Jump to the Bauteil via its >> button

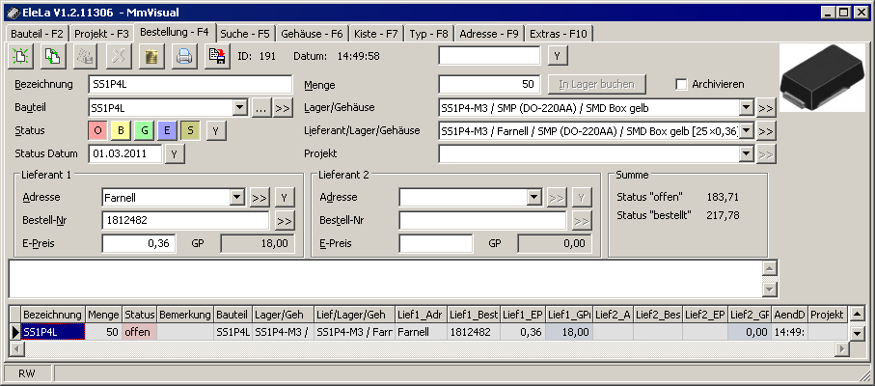coord(283,108)
